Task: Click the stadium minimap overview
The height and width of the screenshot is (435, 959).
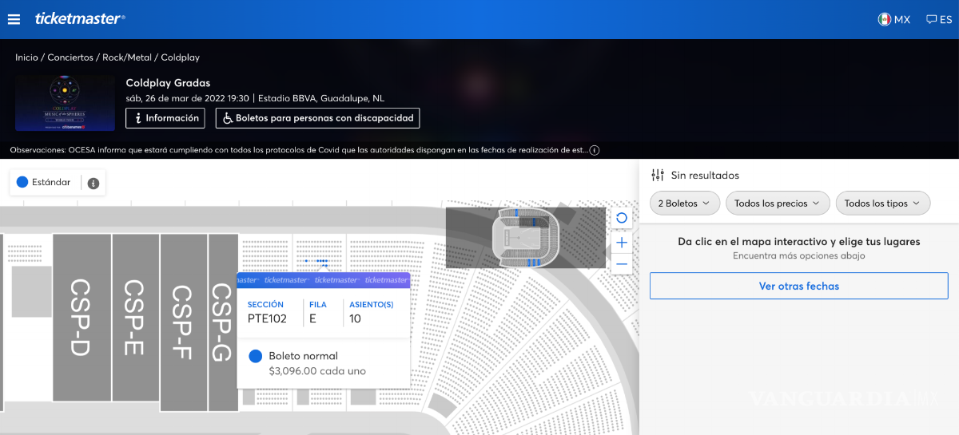Action: click(x=525, y=237)
